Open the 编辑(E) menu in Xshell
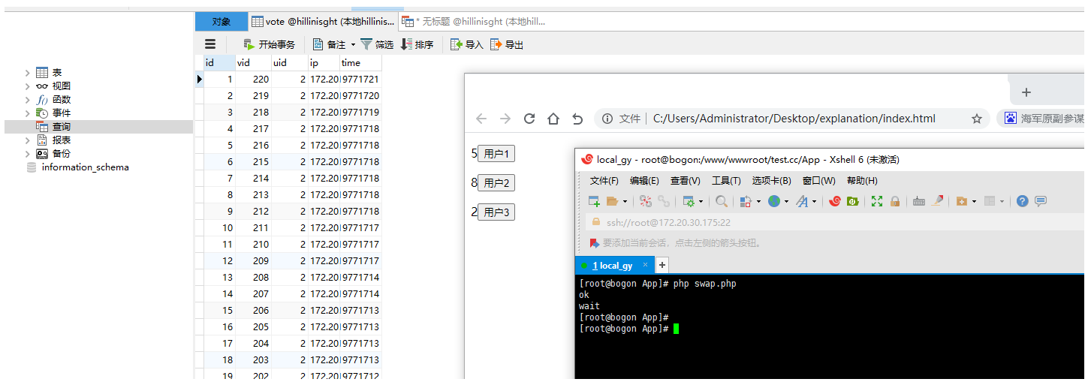 tap(644, 181)
